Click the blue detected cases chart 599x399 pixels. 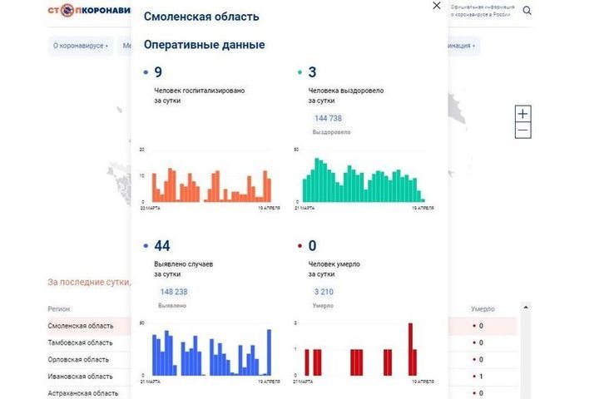(210, 351)
